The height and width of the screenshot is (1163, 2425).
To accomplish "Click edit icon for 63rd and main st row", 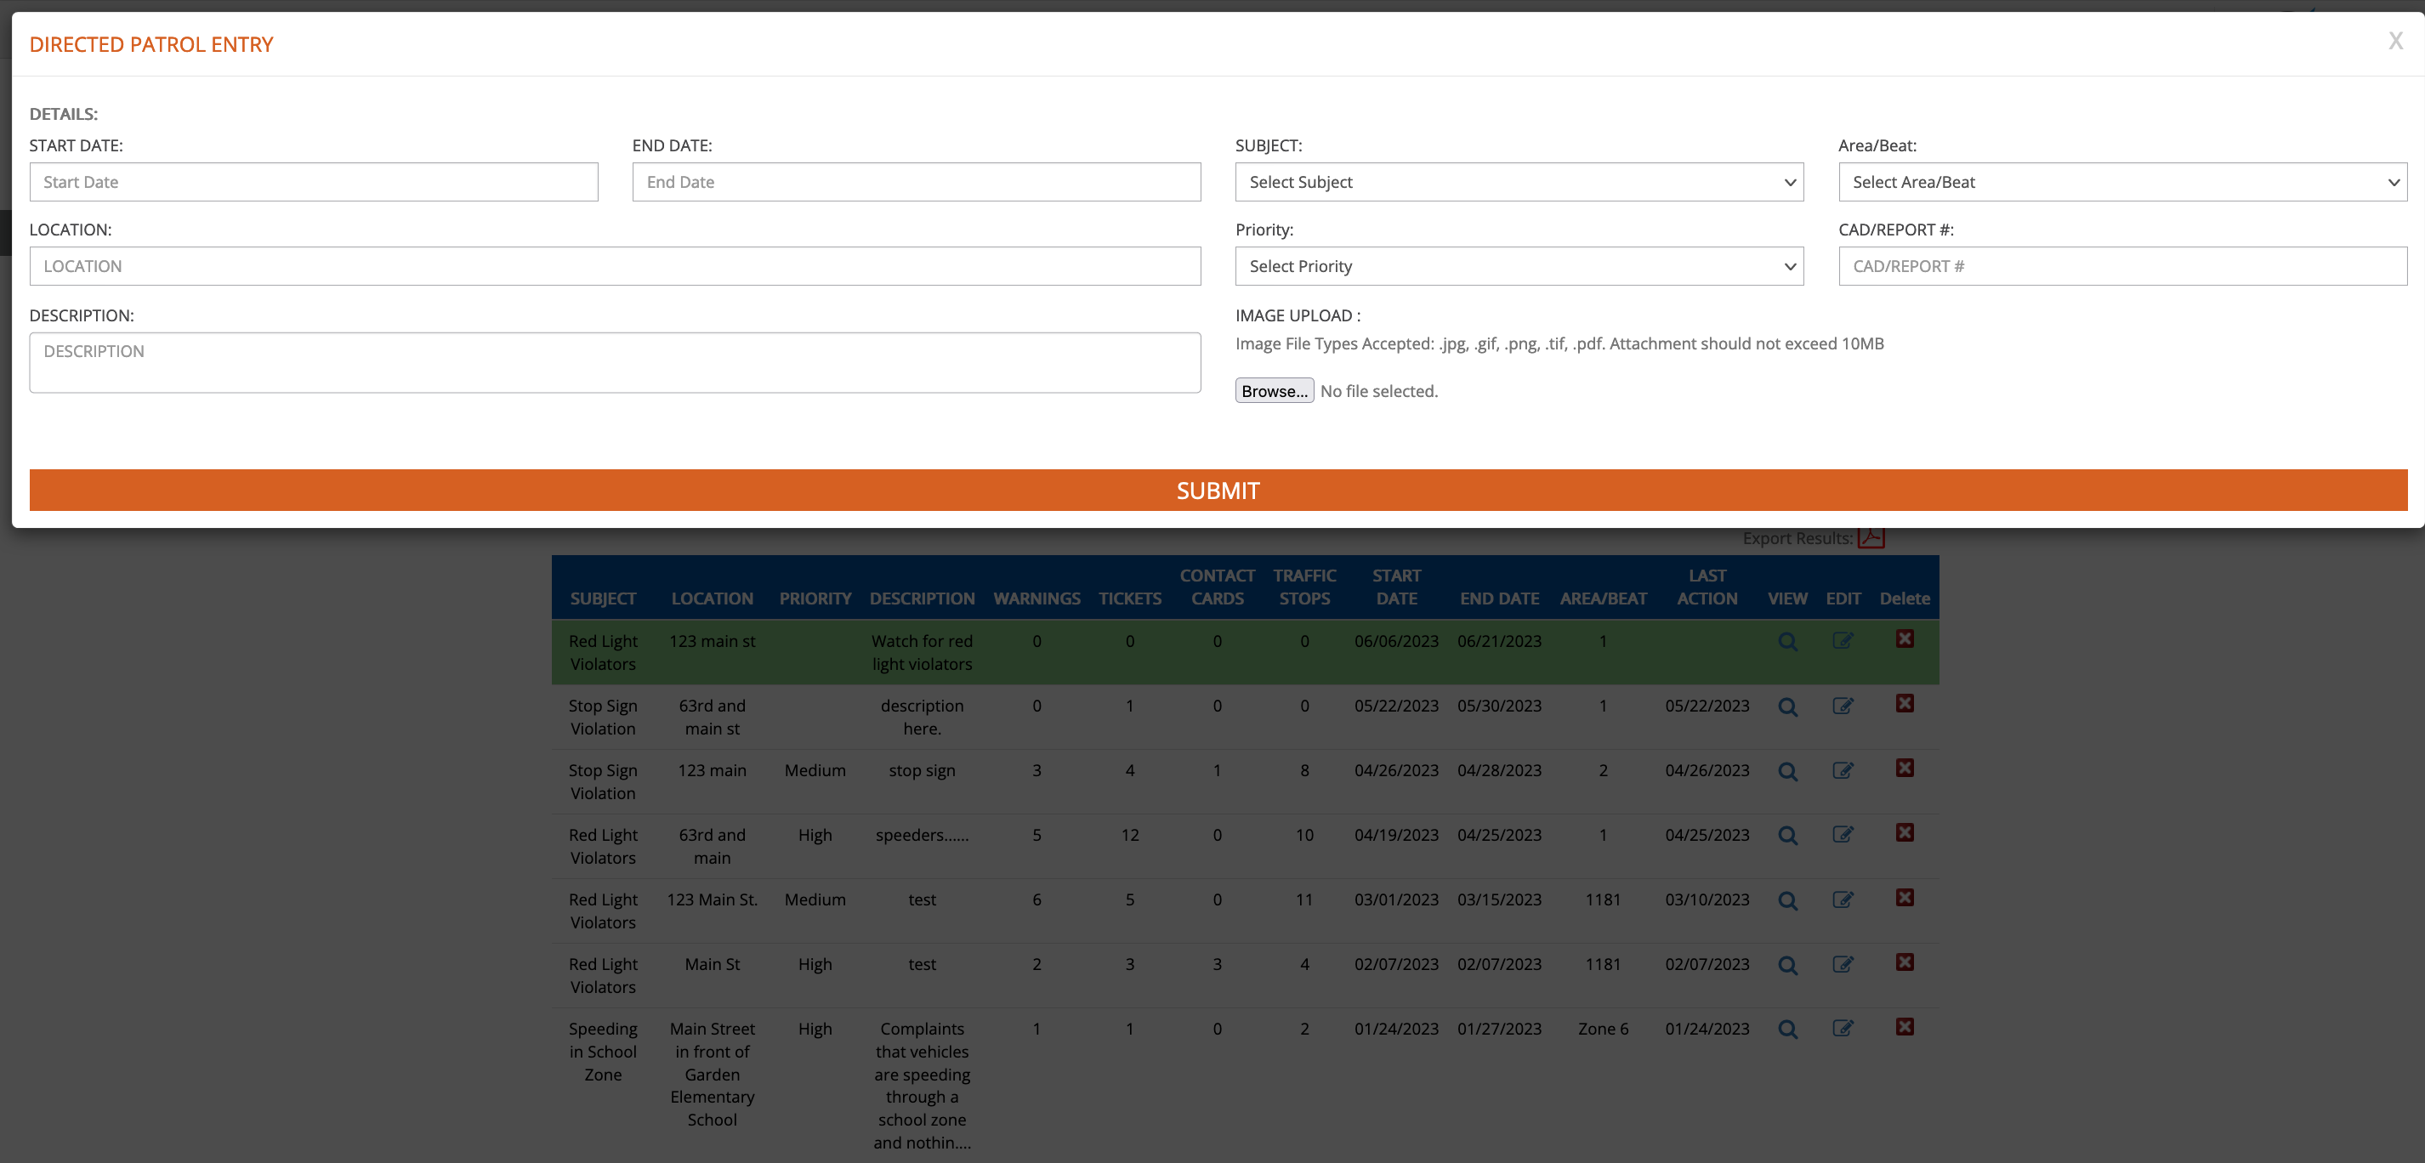I will (x=1843, y=706).
